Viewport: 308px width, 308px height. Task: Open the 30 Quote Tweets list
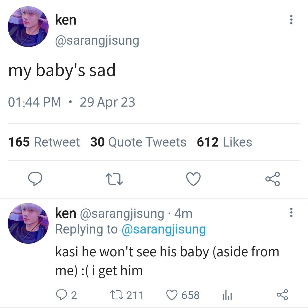pyautogui.click(x=138, y=142)
